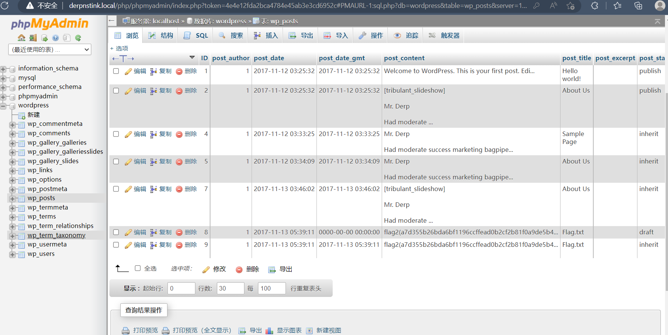Open the recent tables dropdown
The image size is (668, 335).
50,49
